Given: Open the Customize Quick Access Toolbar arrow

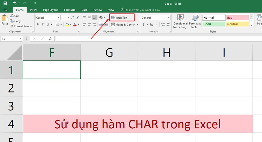Looking at the screenshot, I should coord(35,3).
